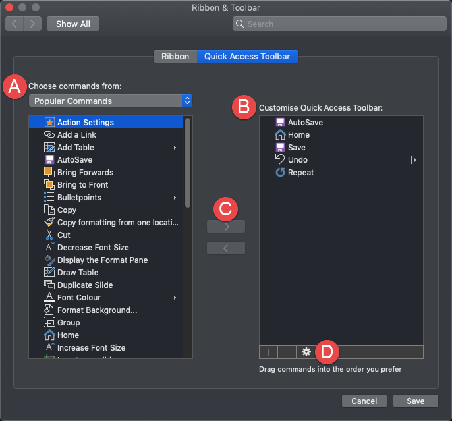The width and height of the screenshot is (452, 421).
Task: Select the 'Format Background...' command text
Action: [97, 310]
